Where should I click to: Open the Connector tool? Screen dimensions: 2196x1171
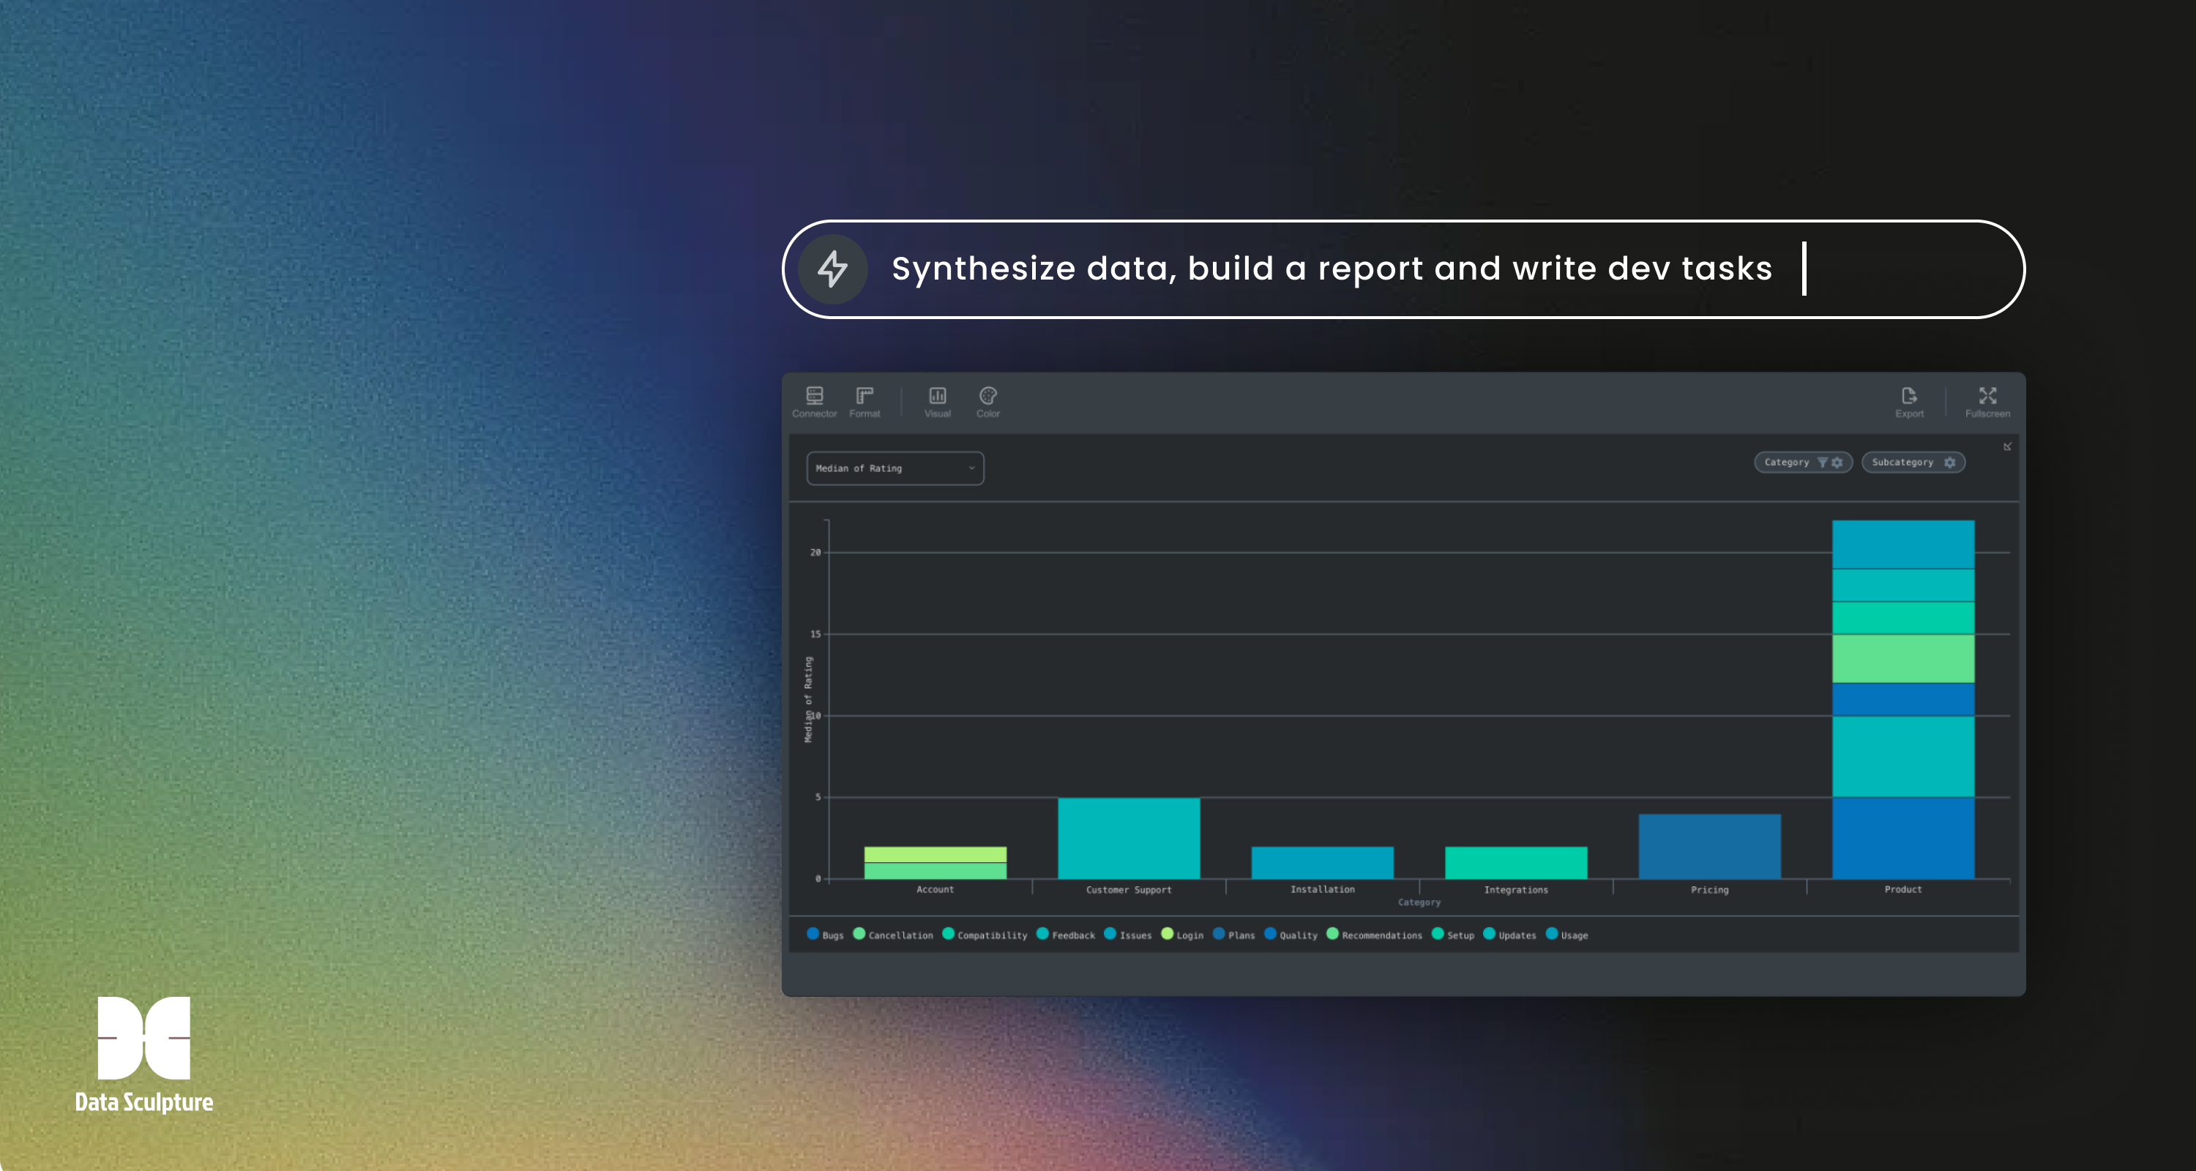click(814, 401)
